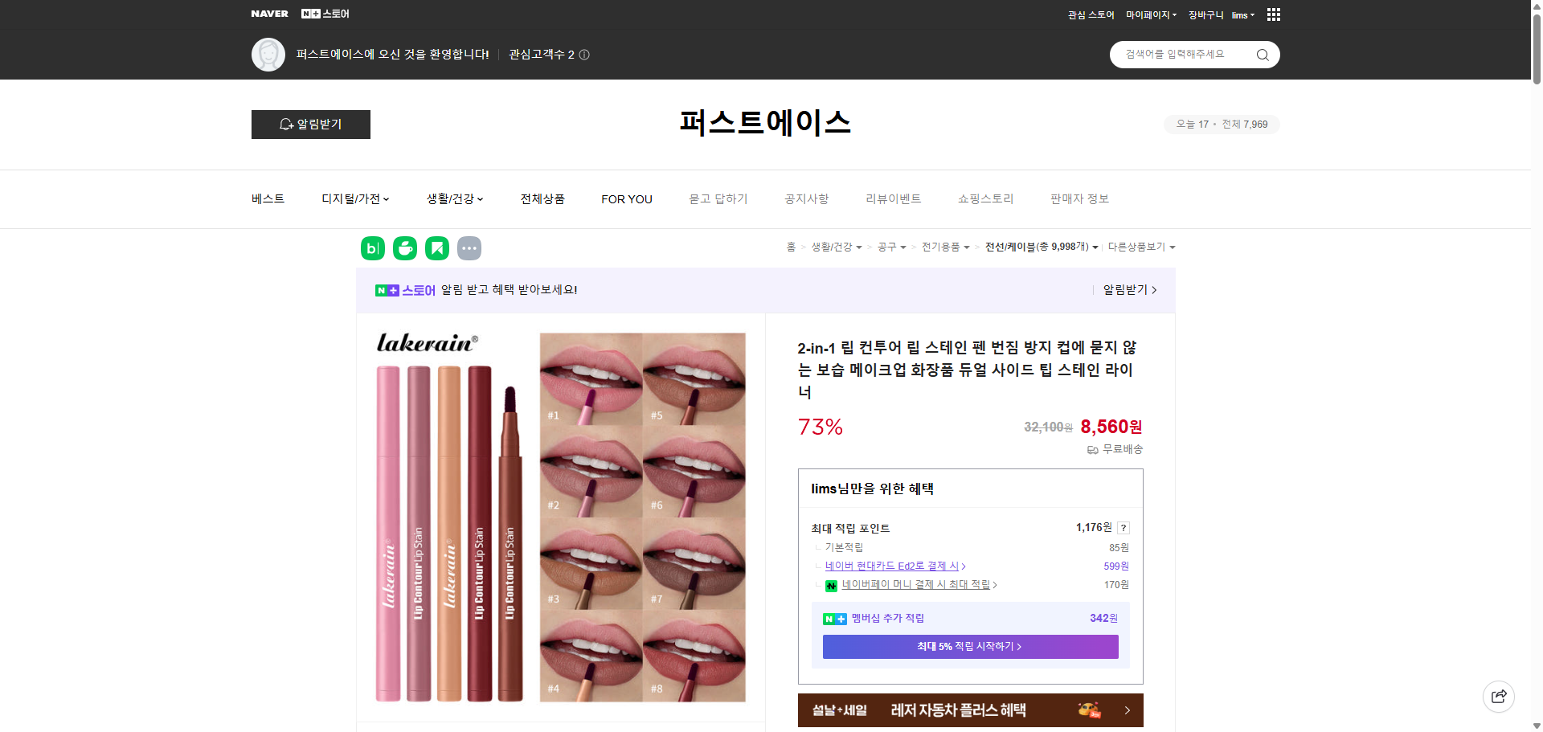Share product using Naver Cafe icon
The width and height of the screenshot is (1543, 732).
click(x=404, y=248)
